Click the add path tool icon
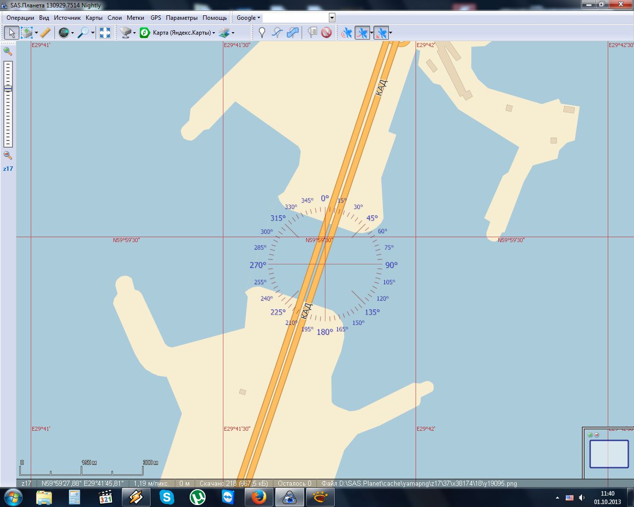Viewport: 634px width, 507px height. (277, 33)
